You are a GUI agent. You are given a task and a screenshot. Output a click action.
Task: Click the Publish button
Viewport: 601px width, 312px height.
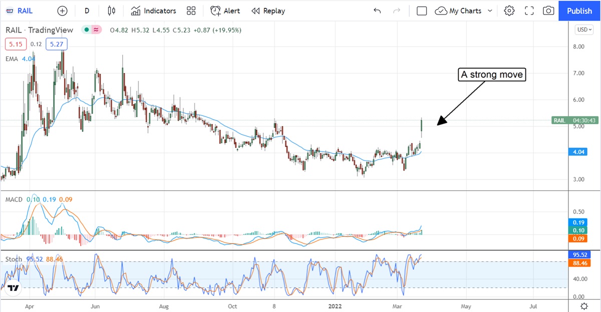click(x=579, y=10)
